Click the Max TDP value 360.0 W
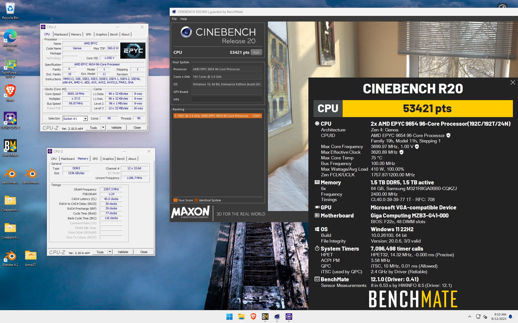Image resolution: width=518 pixels, height=323 pixels. point(113,48)
